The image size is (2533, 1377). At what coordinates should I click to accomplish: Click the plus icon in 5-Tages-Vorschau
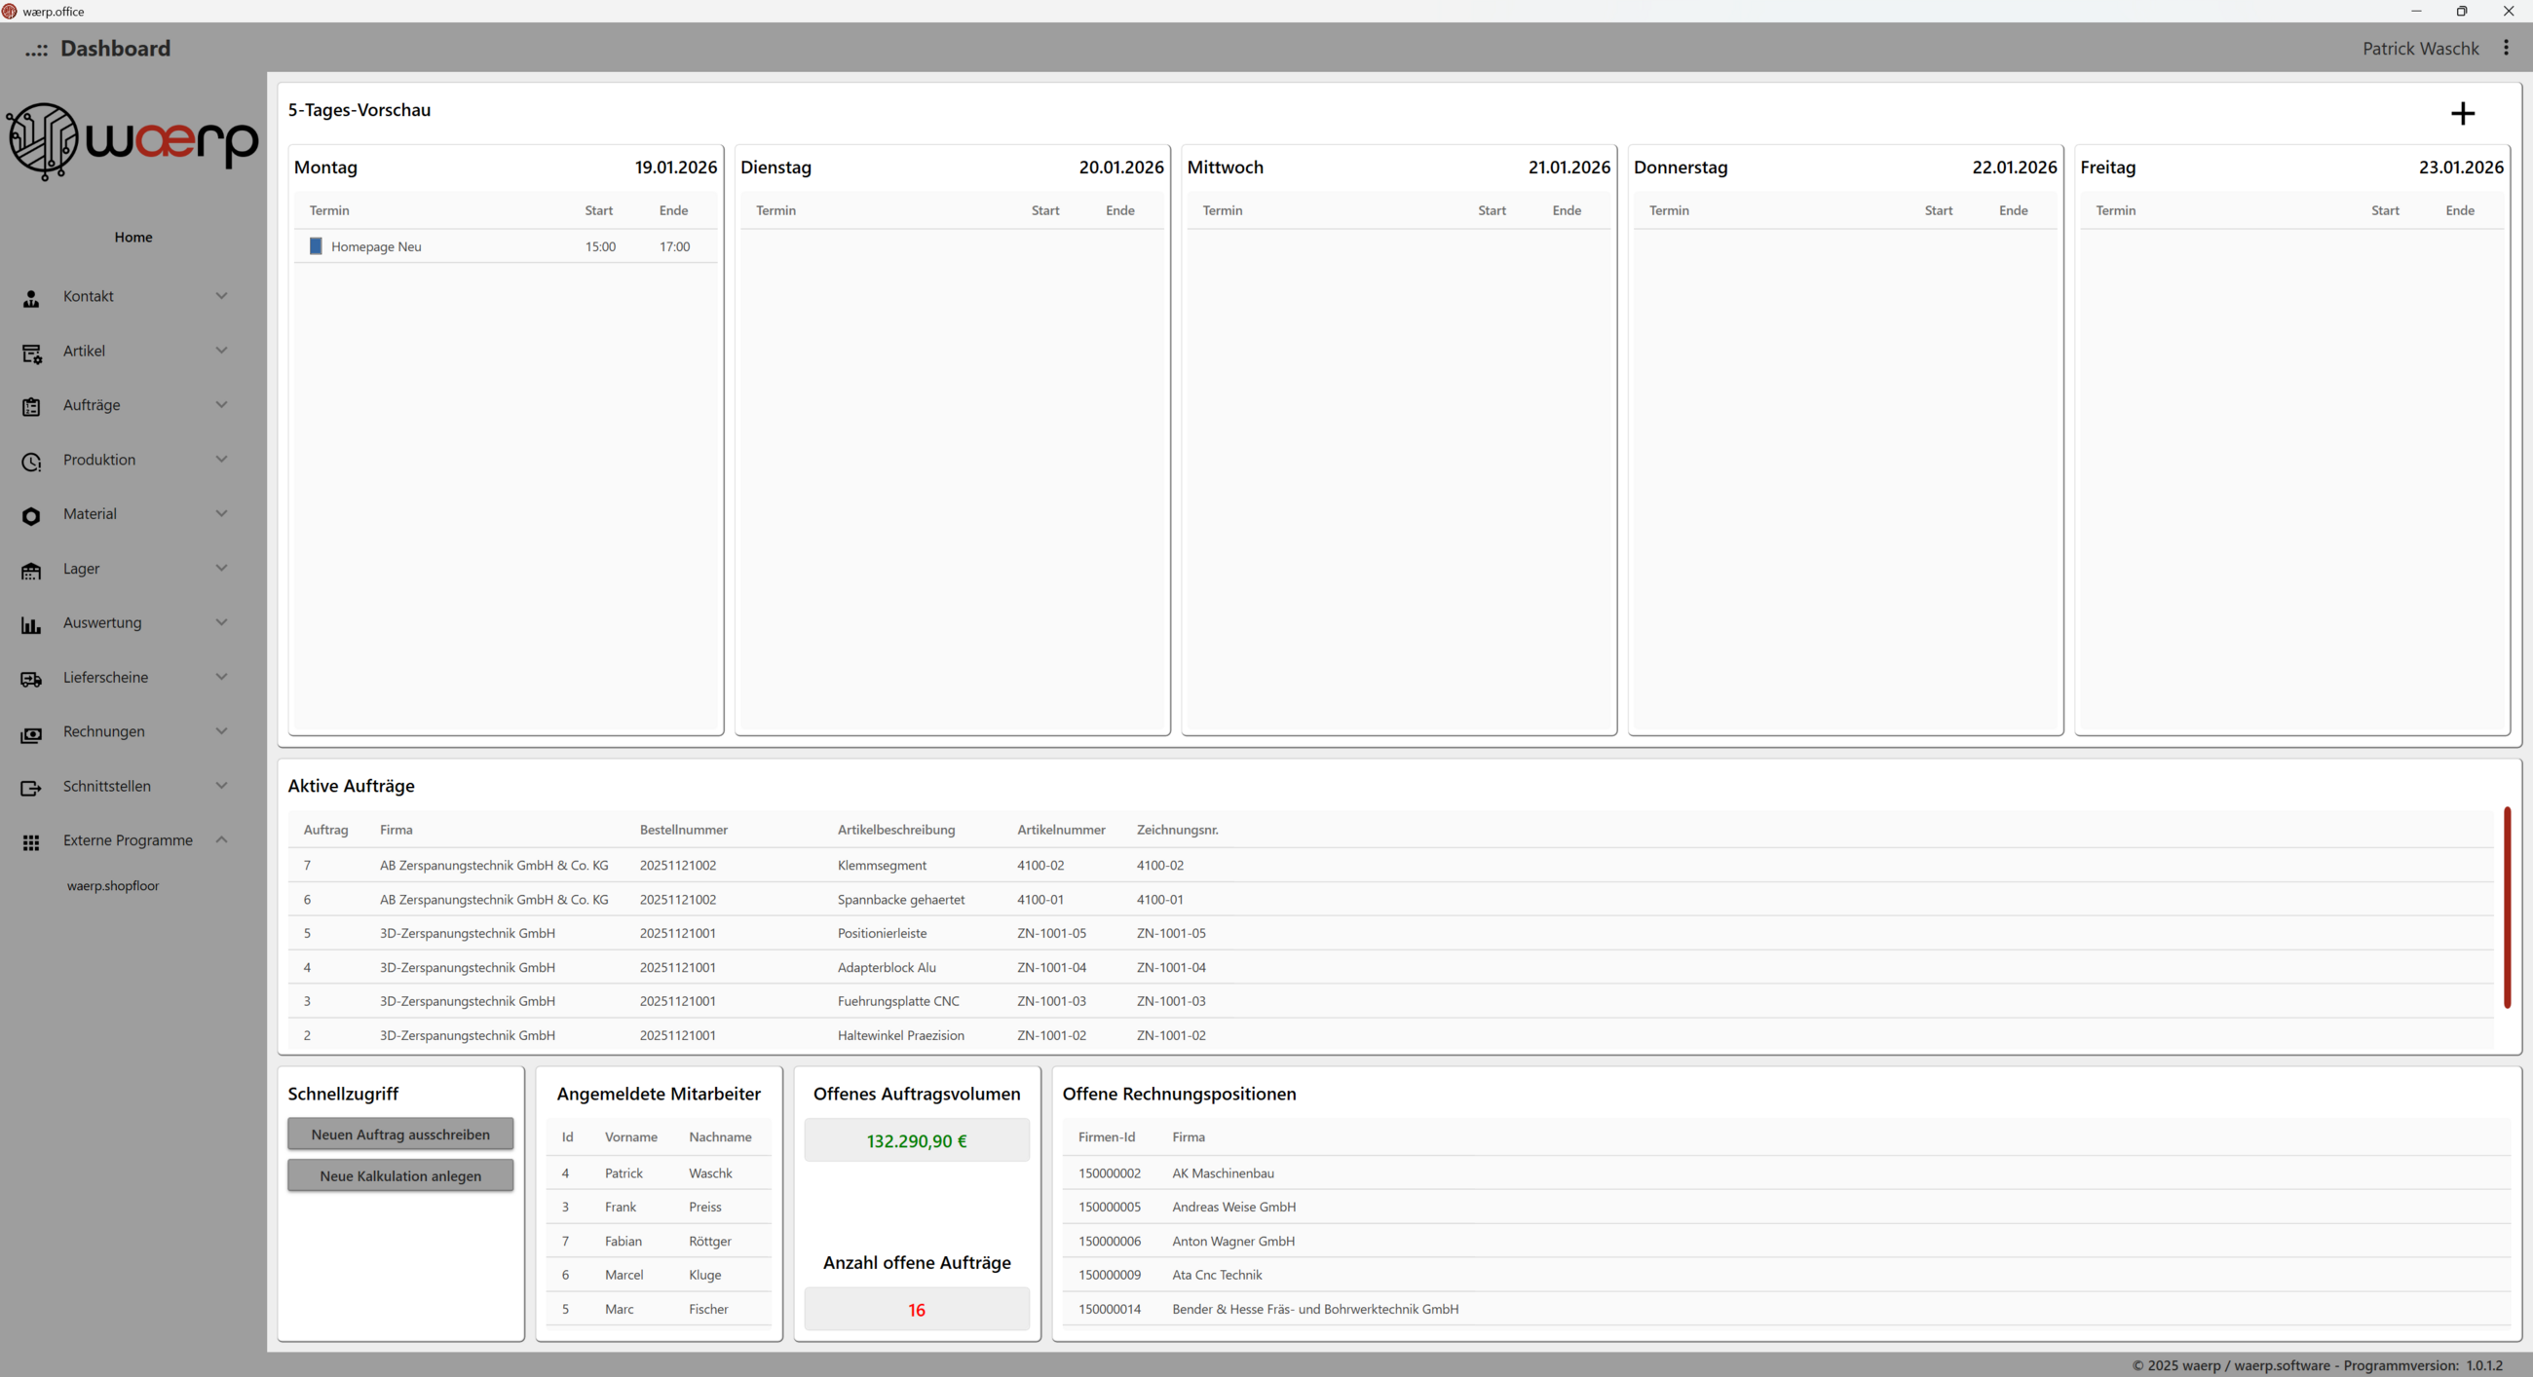2461,114
